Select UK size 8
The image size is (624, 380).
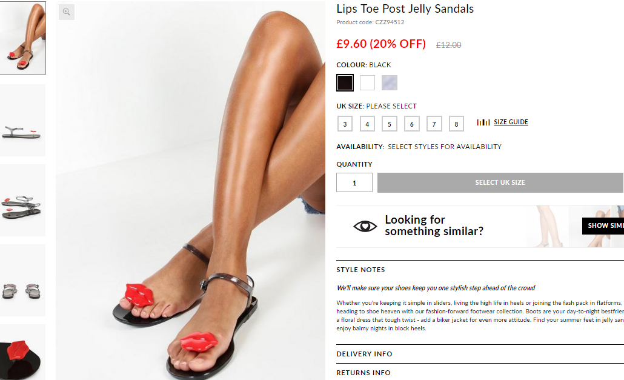(456, 124)
